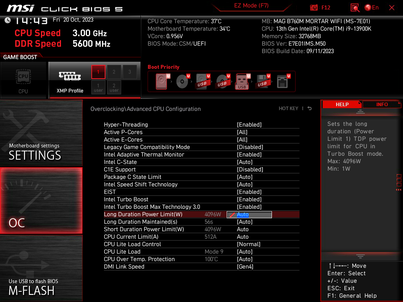Image resolution: width=403 pixels, height=302 pixels.
Task: Change CPU Over Temp. Protection value
Action: [x=245, y=259]
